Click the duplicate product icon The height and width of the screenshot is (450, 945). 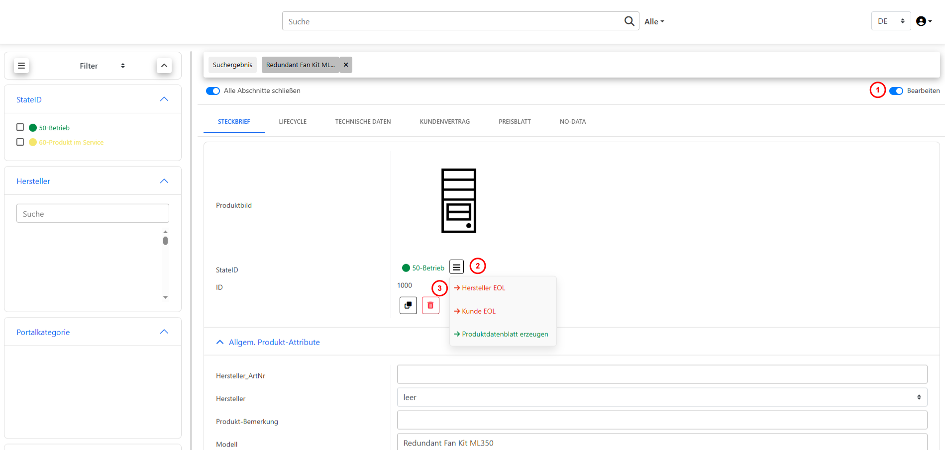[x=408, y=305]
